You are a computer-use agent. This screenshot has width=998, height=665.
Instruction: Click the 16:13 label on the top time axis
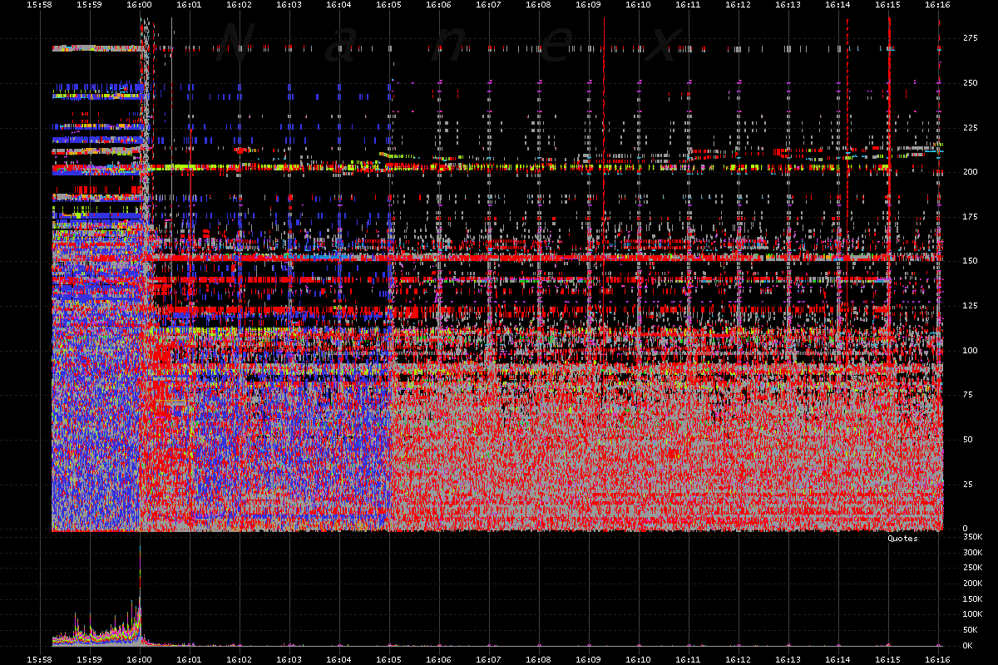tap(788, 5)
